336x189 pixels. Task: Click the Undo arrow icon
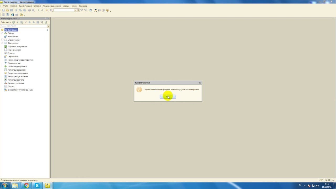[x=38, y=10]
